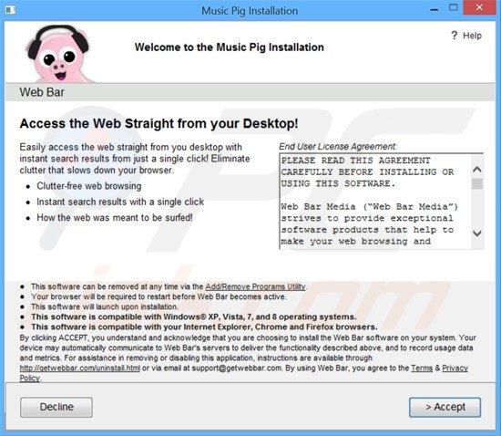This screenshot has height=436, width=501.
Task: Maximize the Music Pig Installation window
Action: 453,7
